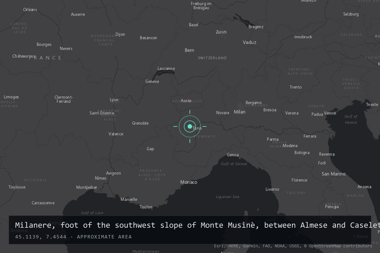Click the Dijon city label

pyautogui.click(x=120, y=34)
